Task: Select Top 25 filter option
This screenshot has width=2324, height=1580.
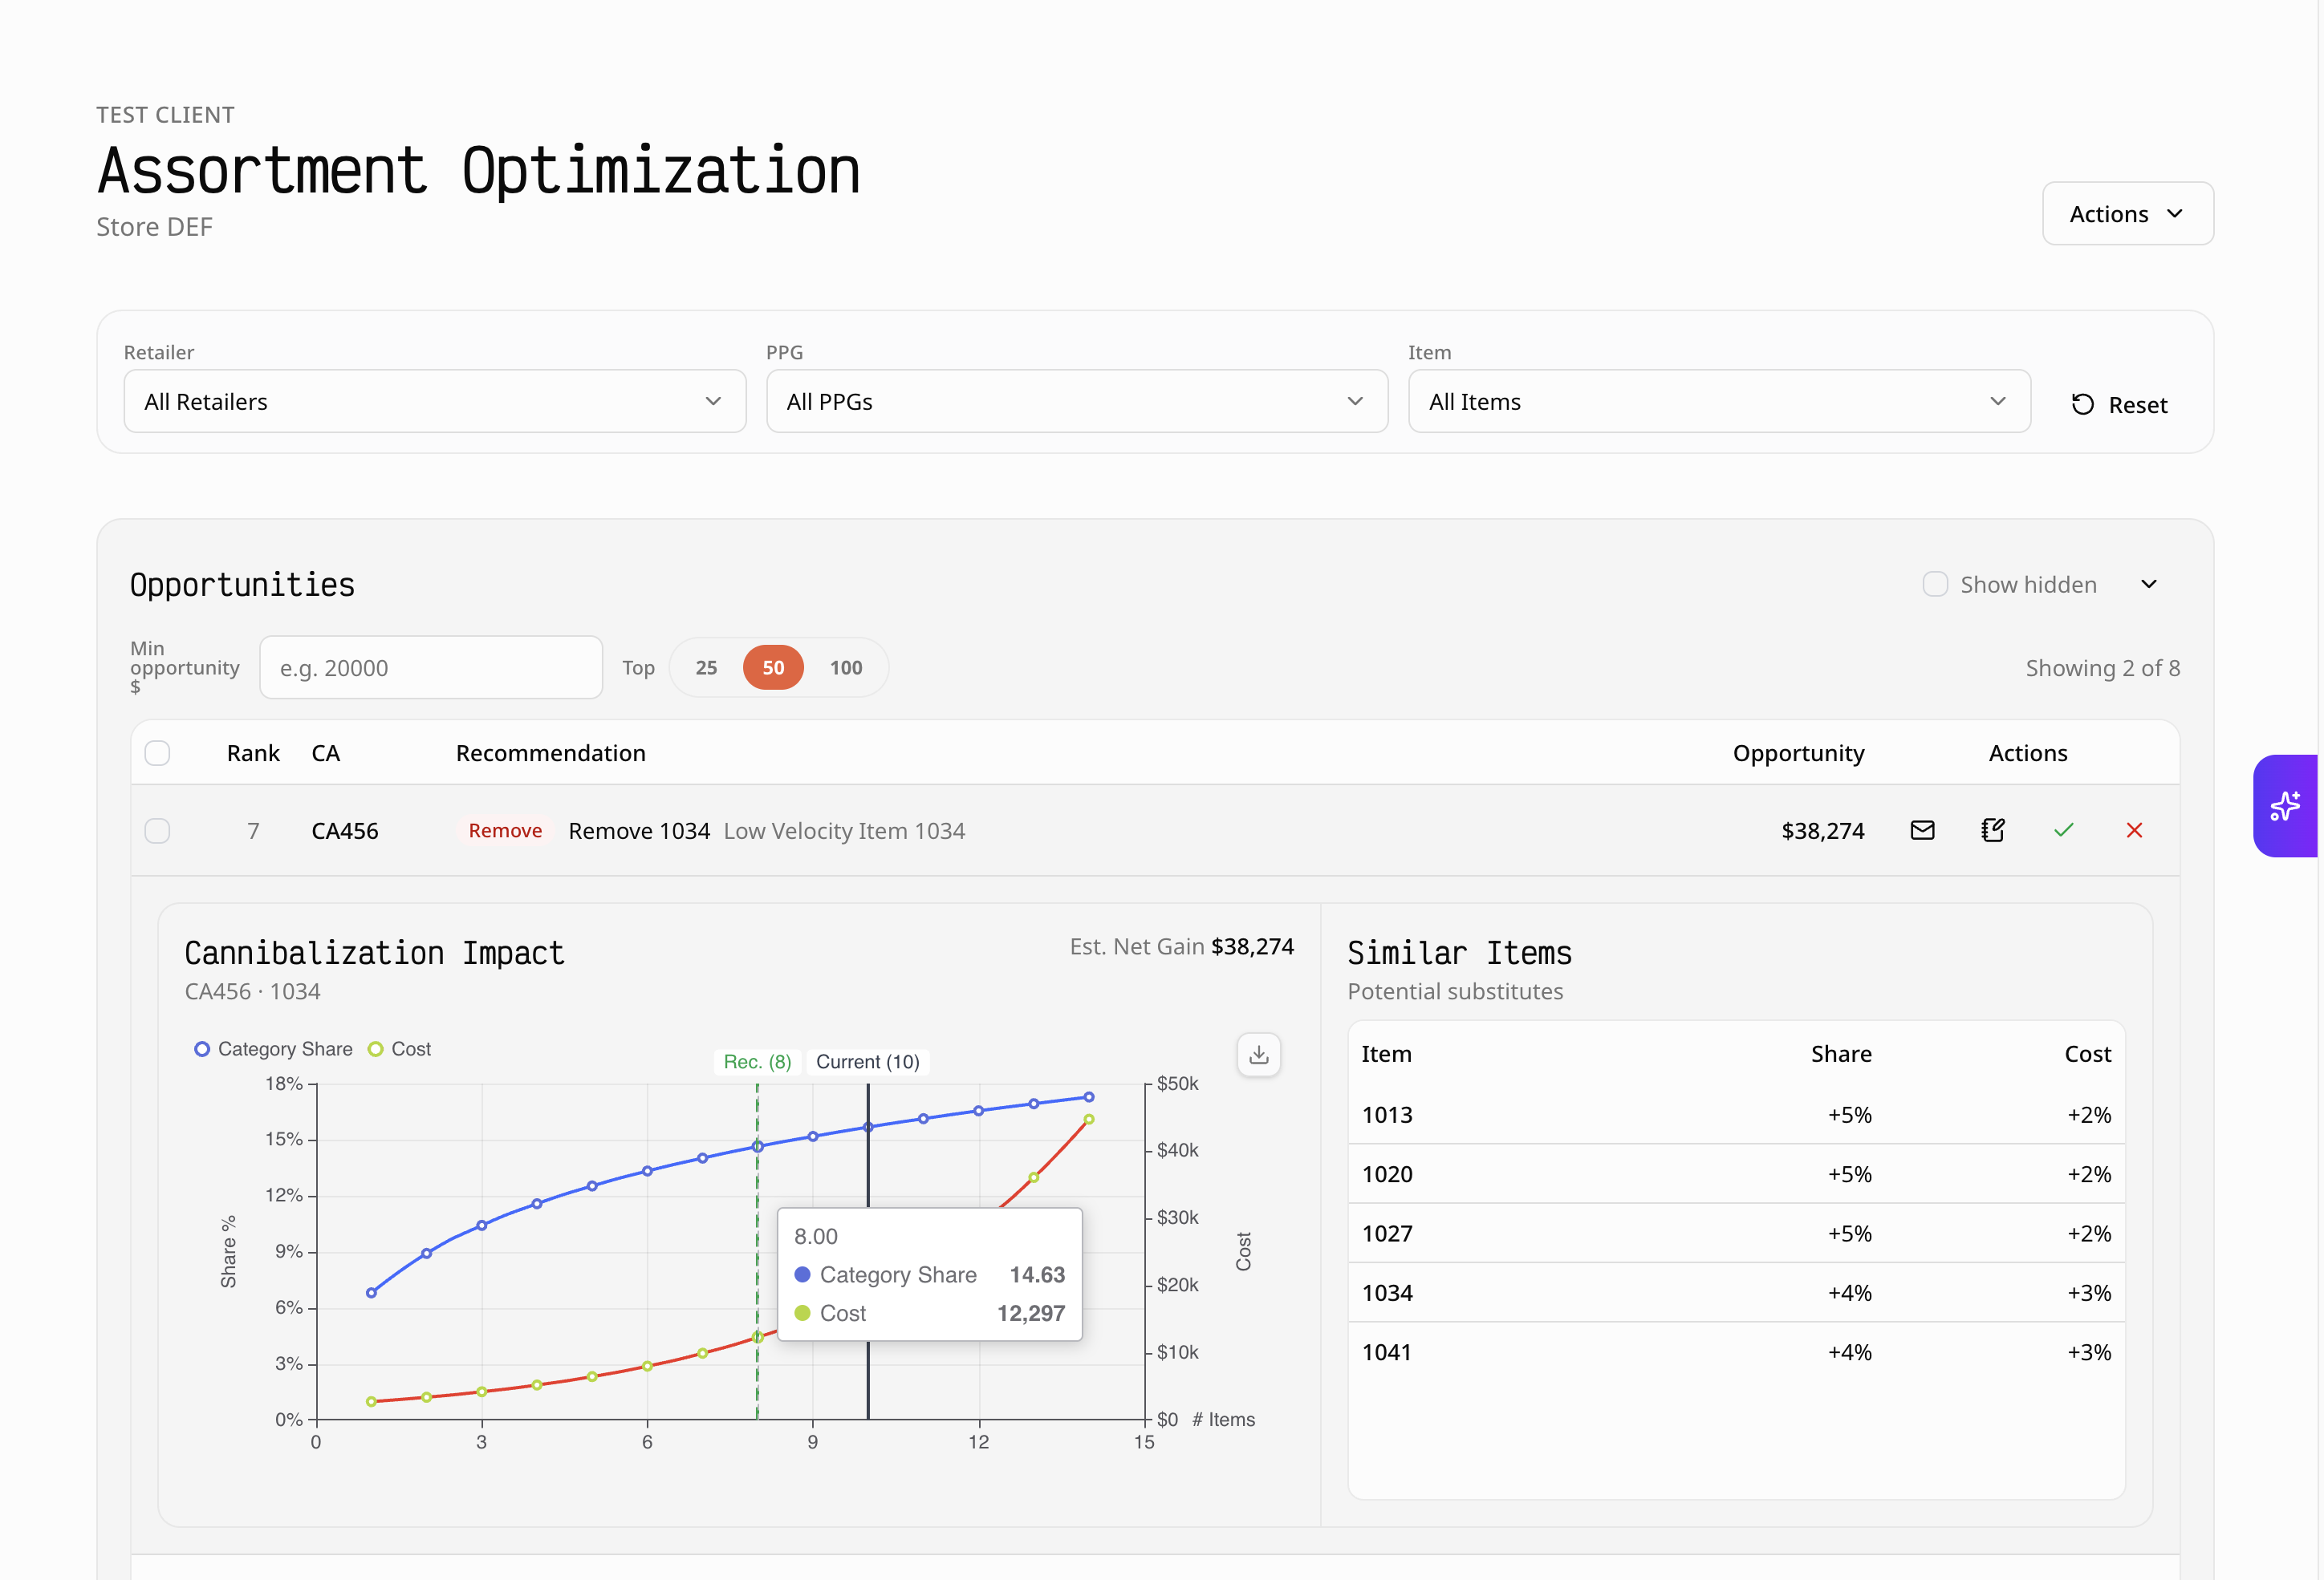Action: pyautogui.click(x=706, y=667)
